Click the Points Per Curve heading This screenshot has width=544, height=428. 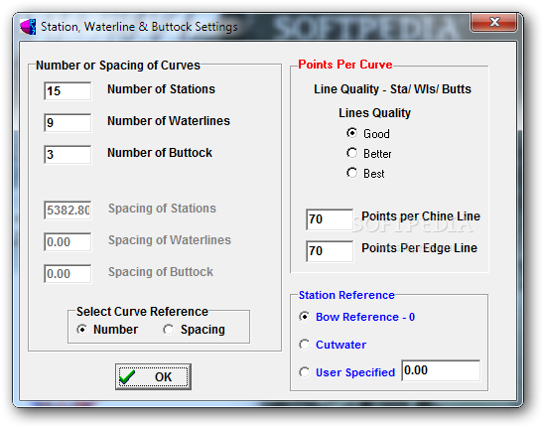[345, 65]
